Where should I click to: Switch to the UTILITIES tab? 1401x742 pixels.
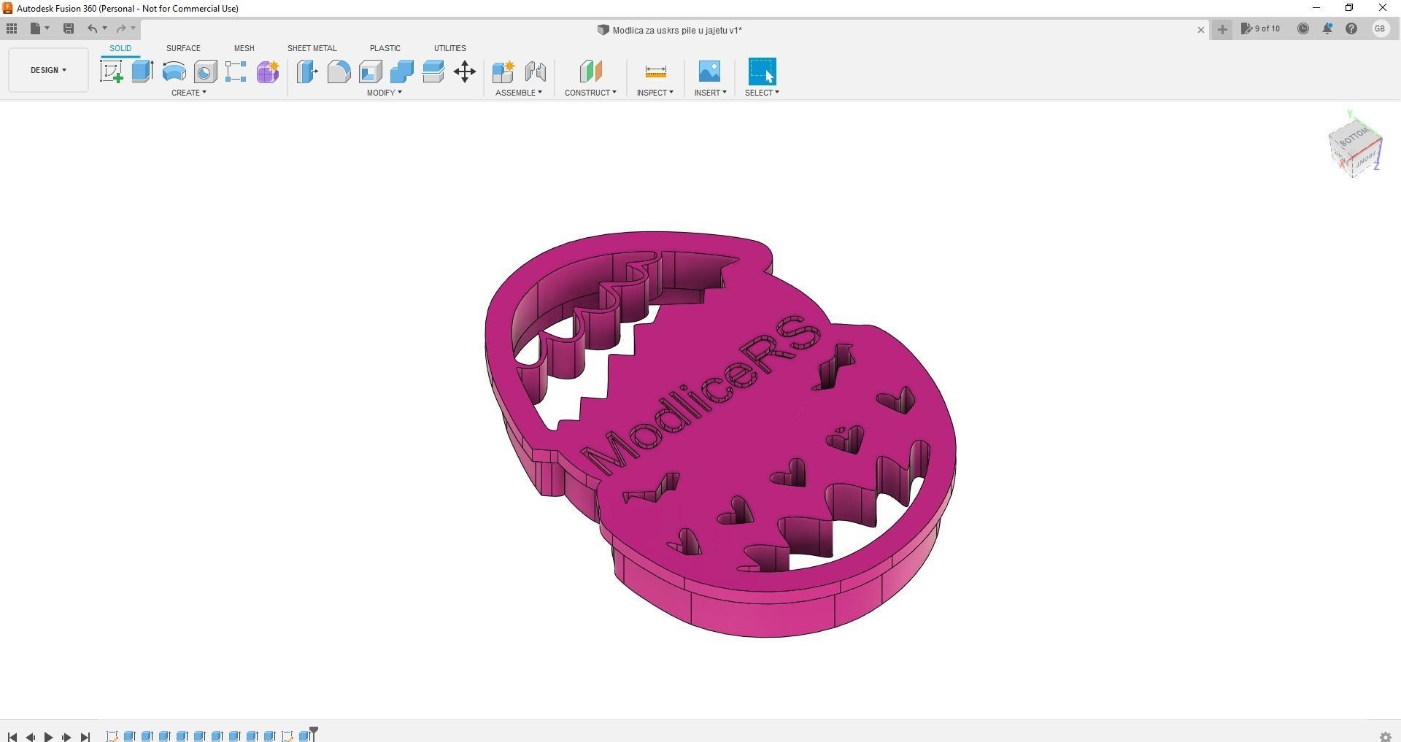450,48
